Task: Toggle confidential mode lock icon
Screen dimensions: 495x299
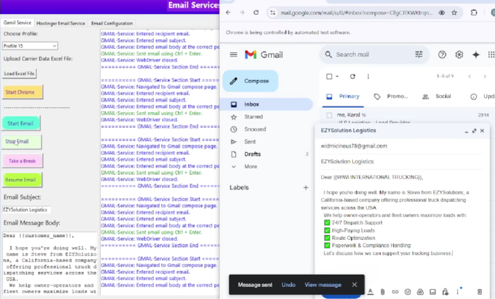Action: pyautogui.click(x=445, y=292)
